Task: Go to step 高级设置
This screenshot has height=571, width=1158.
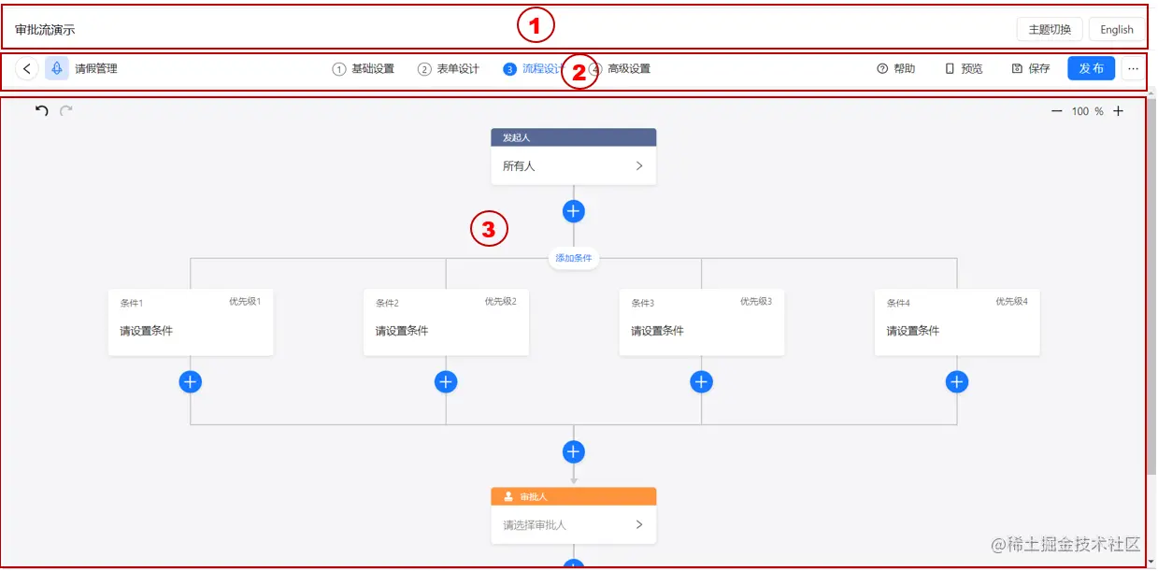Action: coord(620,69)
